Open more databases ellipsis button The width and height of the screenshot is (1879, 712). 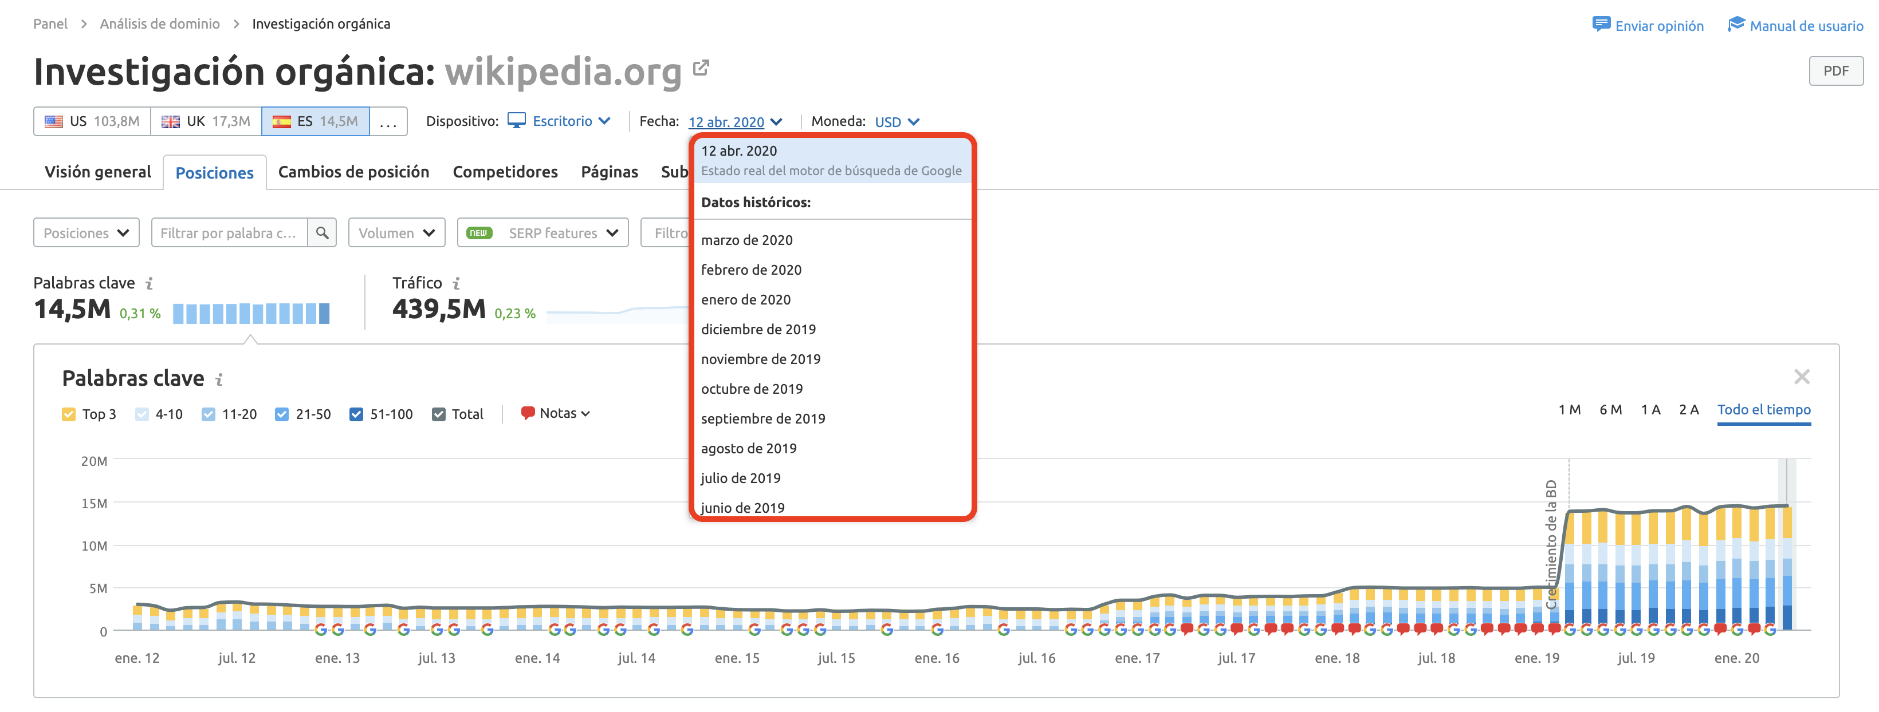[388, 122]
